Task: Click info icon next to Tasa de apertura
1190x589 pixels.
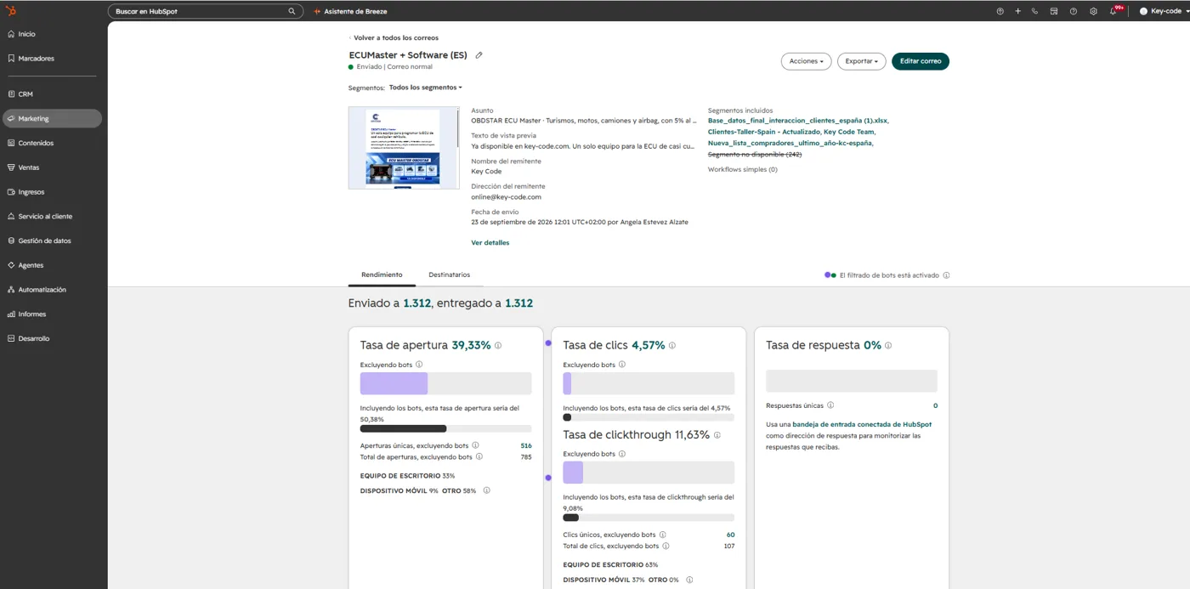Action: tap(498, 346)
